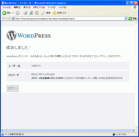Screen dimensions: 139x137
Task: Click the horizontal scrollbar track
Action: tap(68, 130)
